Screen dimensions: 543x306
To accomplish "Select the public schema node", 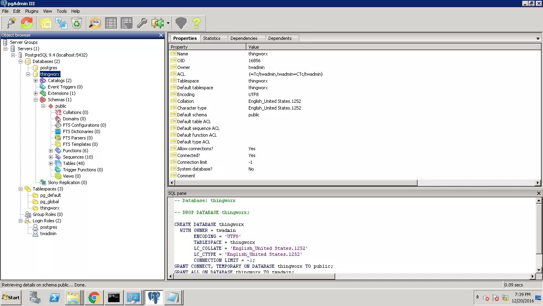I will (61, 106).
